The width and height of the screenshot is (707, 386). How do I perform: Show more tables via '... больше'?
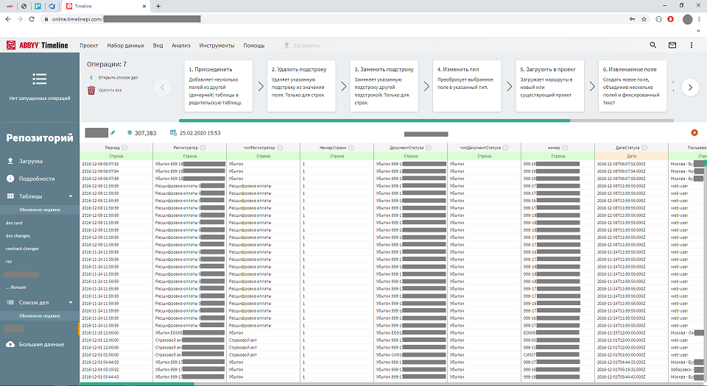(x=16, y=287)
